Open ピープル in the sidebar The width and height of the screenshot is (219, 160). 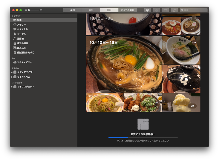(x=44, y=34)
